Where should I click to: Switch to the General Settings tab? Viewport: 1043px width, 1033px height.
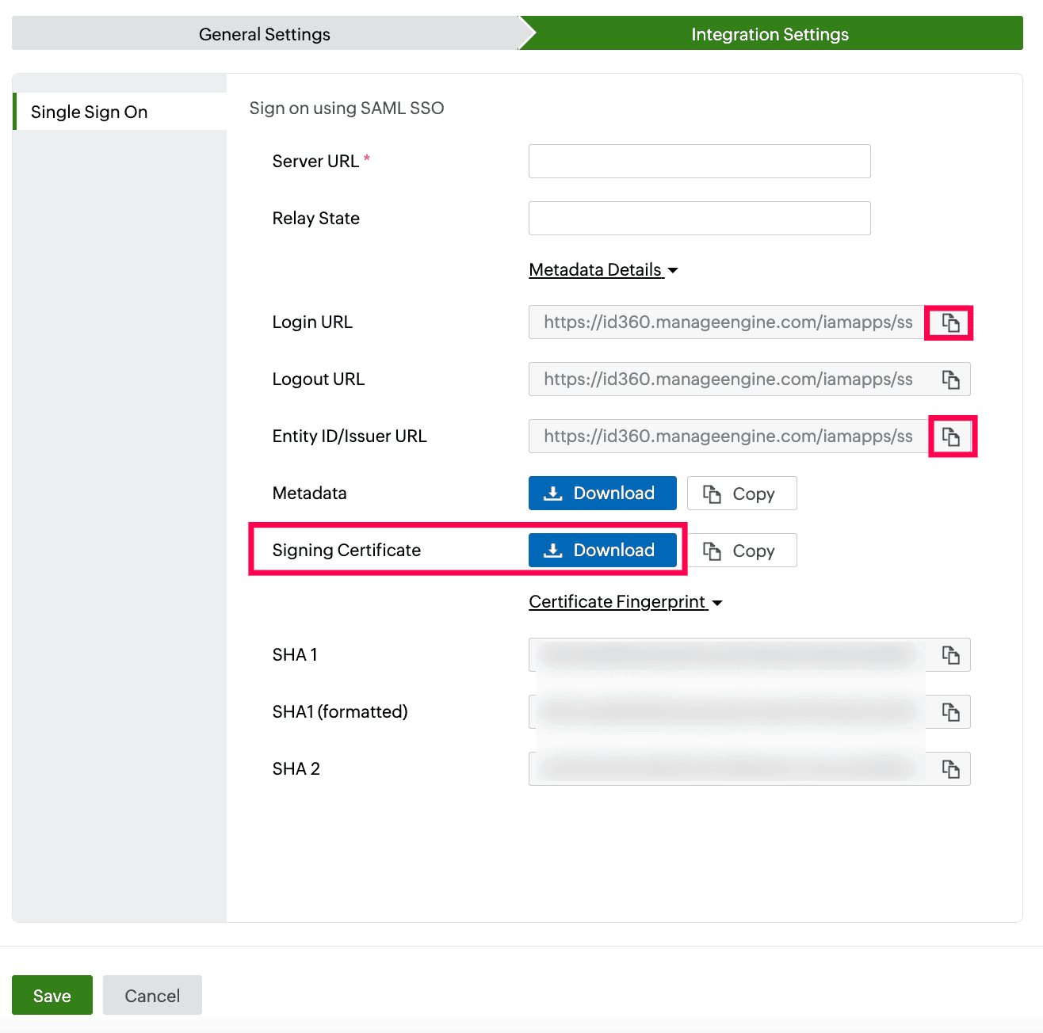click(264, 33)
